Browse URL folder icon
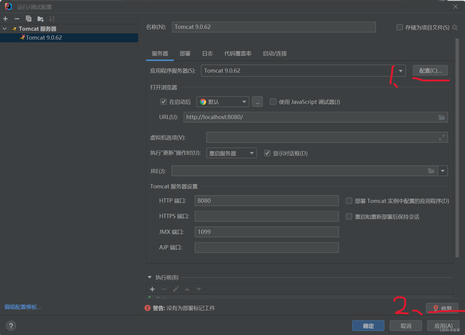465x335 pixels. (x=442, y=117)
